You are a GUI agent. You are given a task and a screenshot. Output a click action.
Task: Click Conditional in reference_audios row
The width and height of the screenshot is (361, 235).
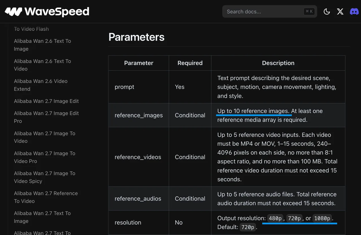pos(190,199)
